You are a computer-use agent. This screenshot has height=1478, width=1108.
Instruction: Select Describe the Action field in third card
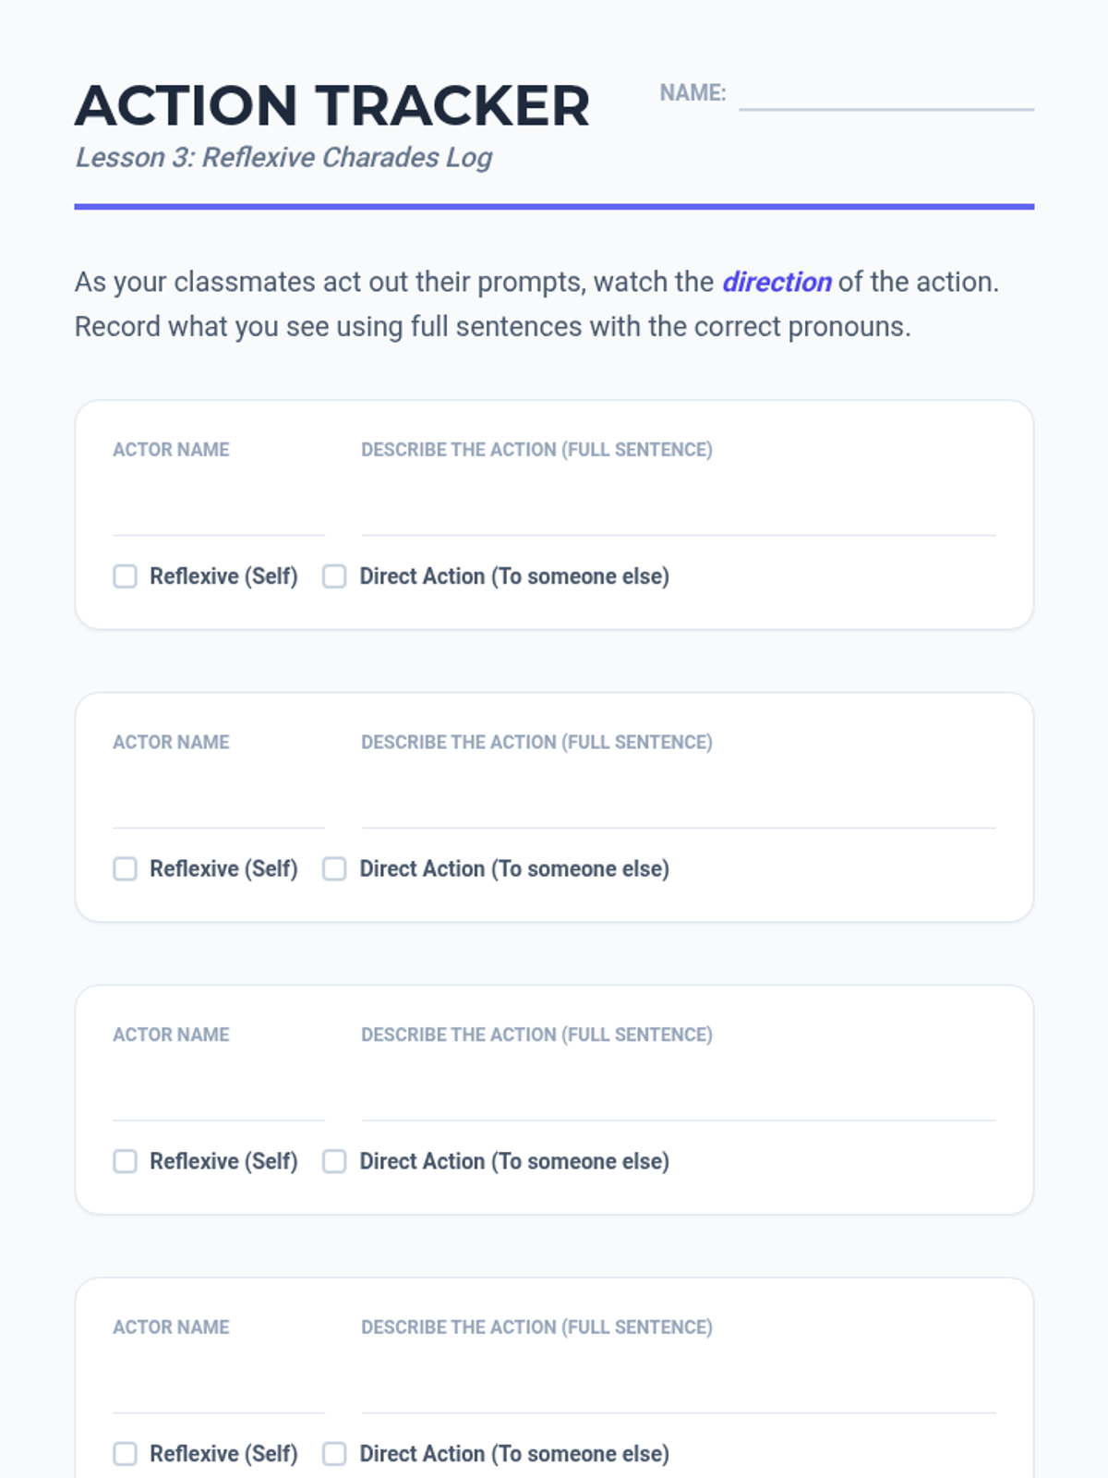pyautogui.click(x=678, y=1096)
